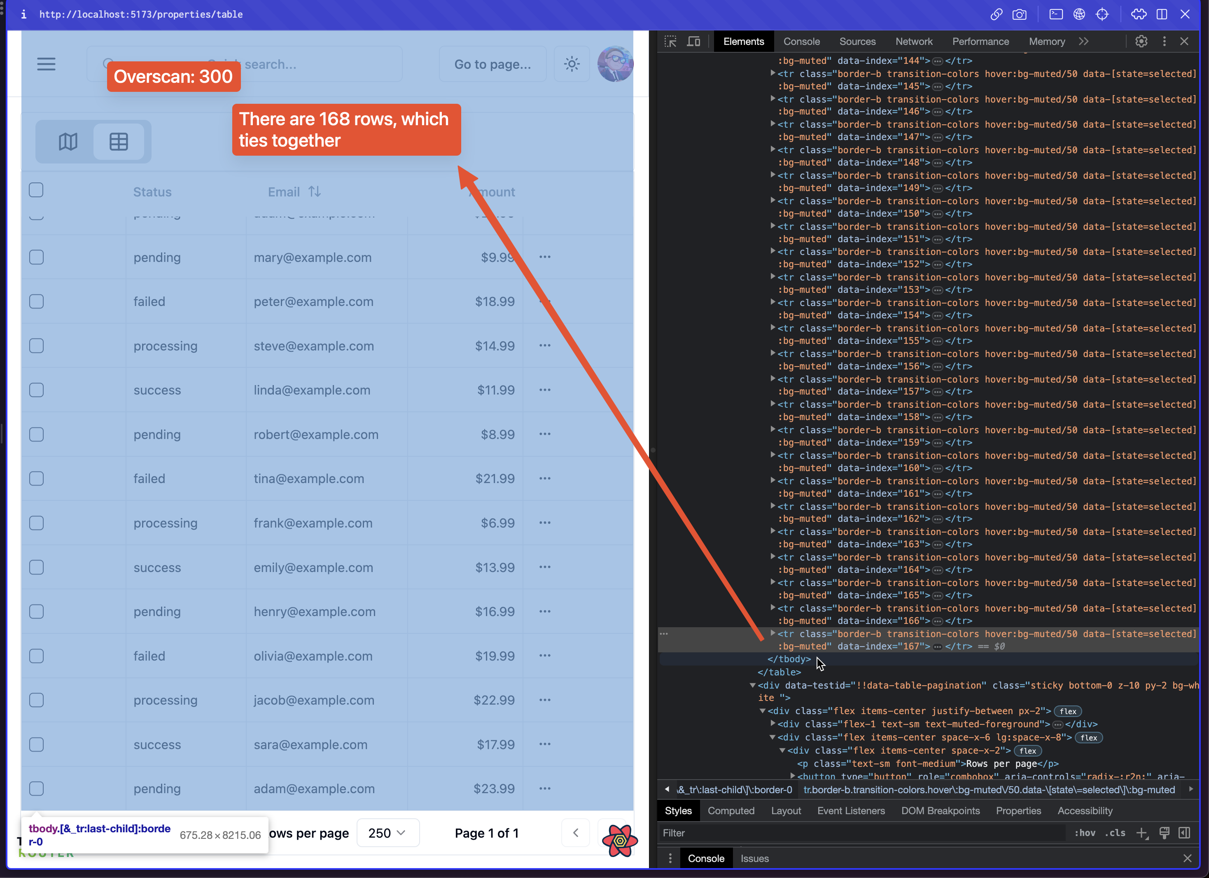Click the split panel icon in top bar
The image size is (1209, 878).
[x=1162, y=14]
